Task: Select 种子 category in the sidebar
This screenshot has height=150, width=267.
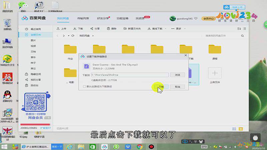Action: coord(33,63)
